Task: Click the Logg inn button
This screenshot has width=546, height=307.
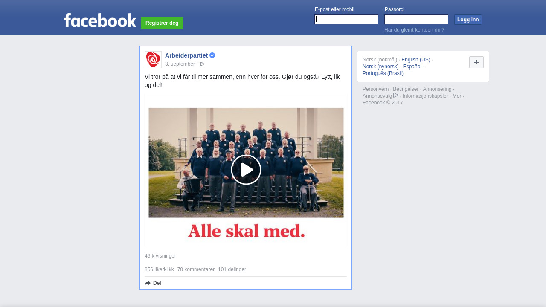Action: click(x=468, y=20)
